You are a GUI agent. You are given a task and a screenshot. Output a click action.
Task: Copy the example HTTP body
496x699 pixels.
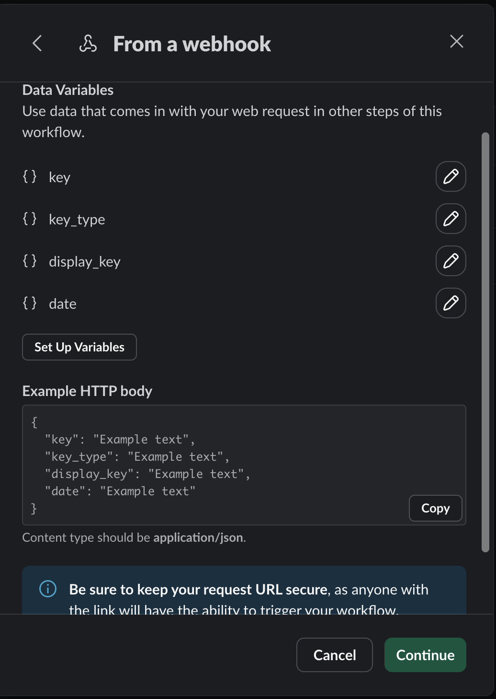click(x=436, y=508)
